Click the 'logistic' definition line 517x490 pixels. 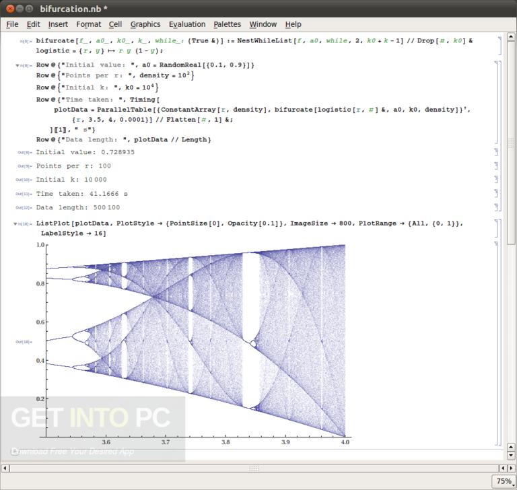click(x=100, y=50)
